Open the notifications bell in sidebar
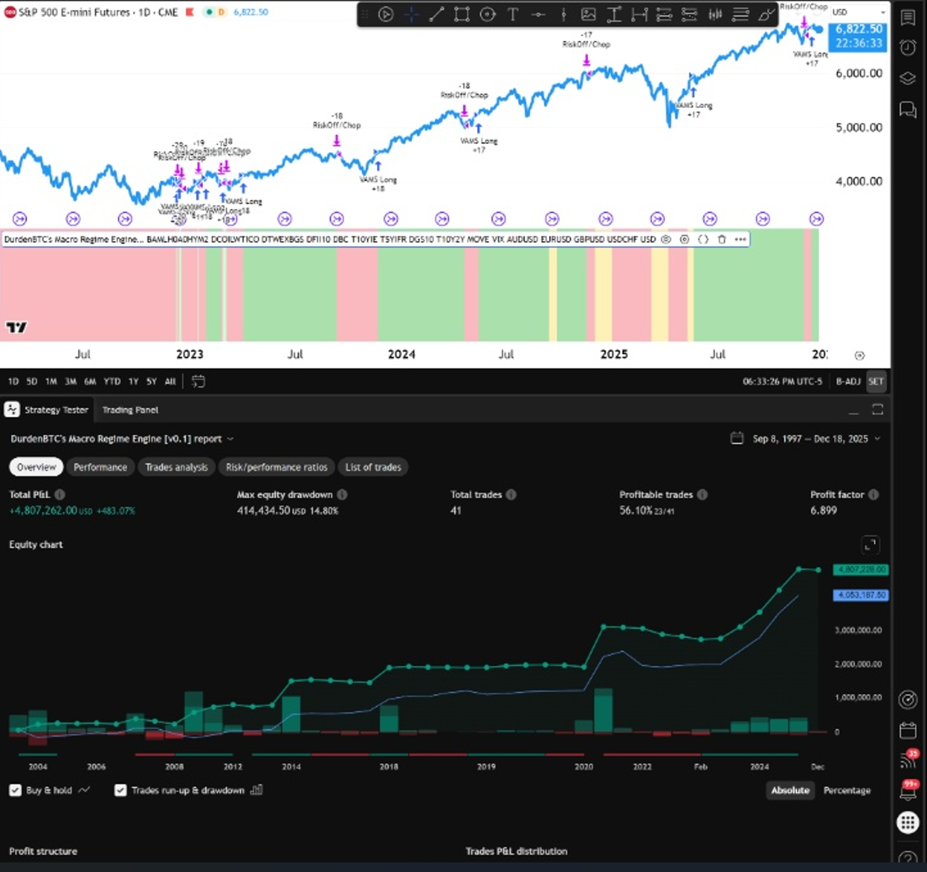Screen dimensions: 927x872 907,789
